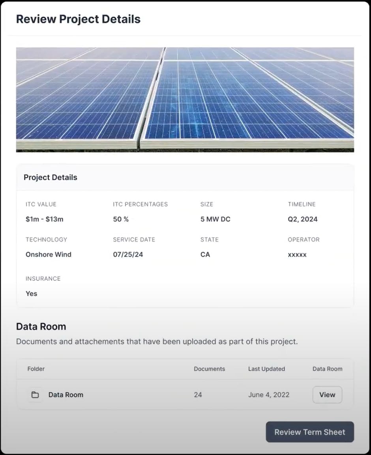Viewport: 371px width, 455px height.
Task: Click the Yes insurance value
Action: (31, 293)
